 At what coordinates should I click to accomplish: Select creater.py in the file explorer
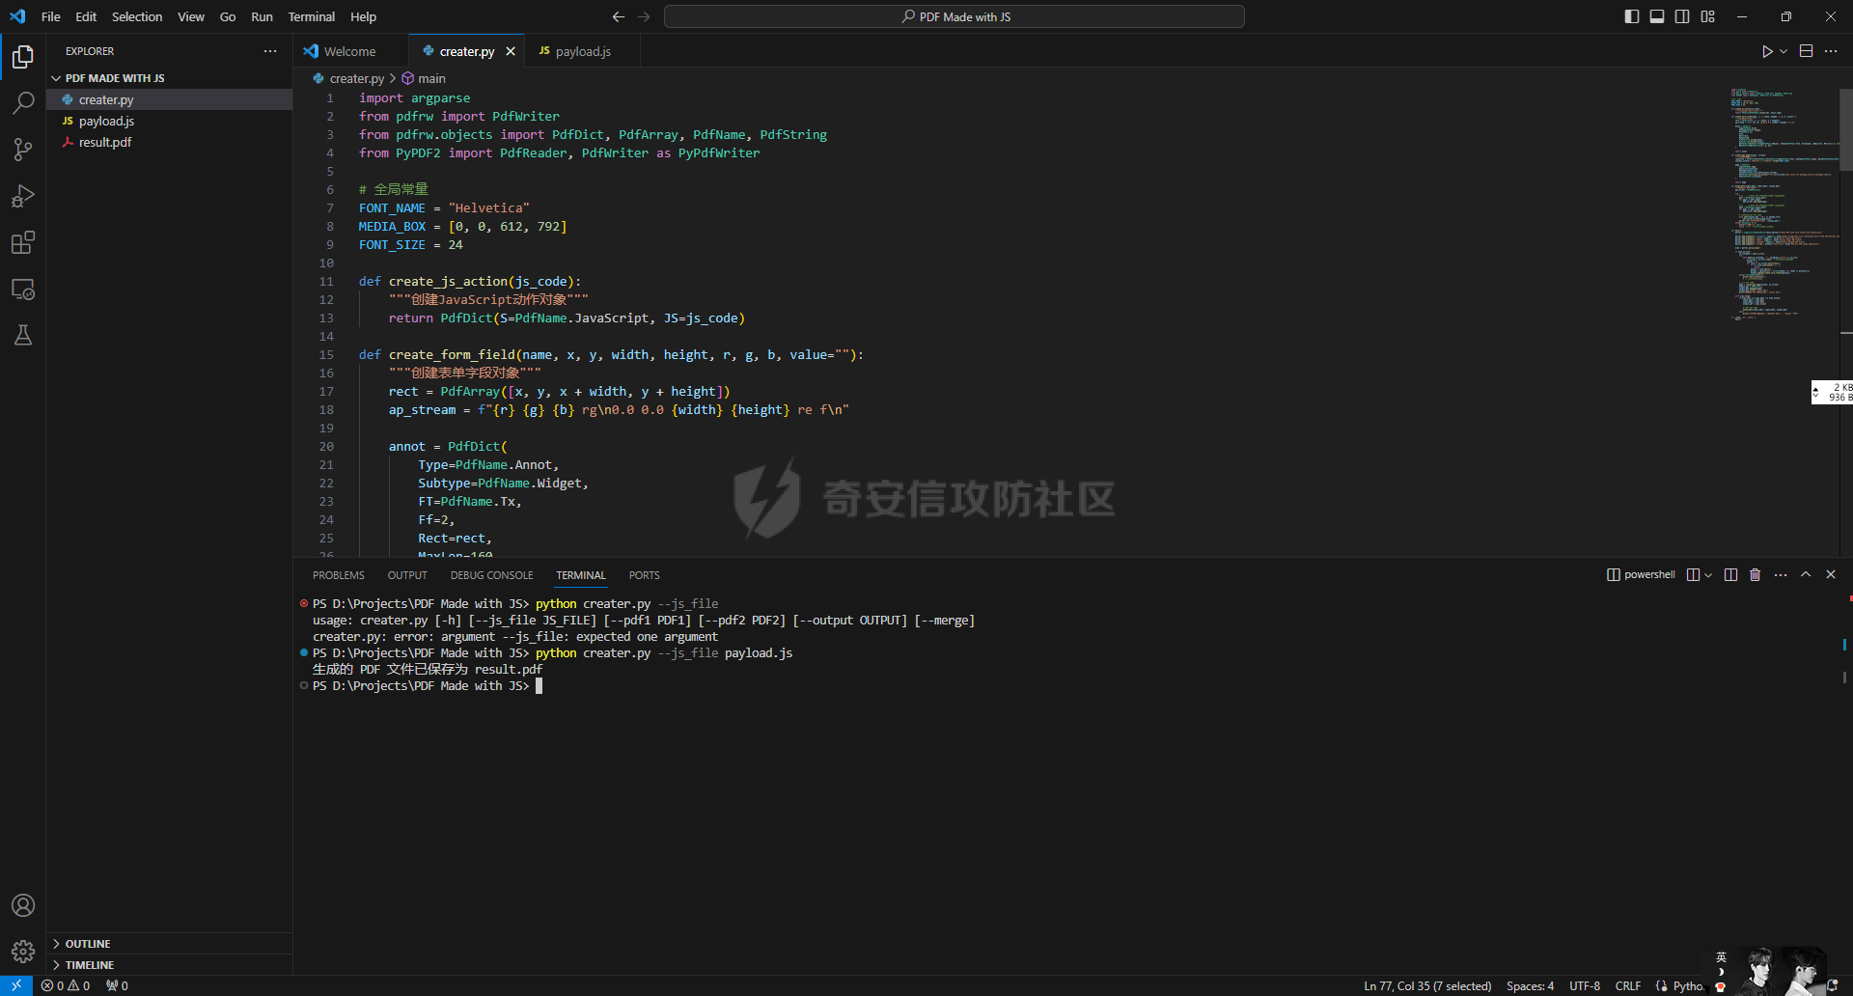point(169,99)
